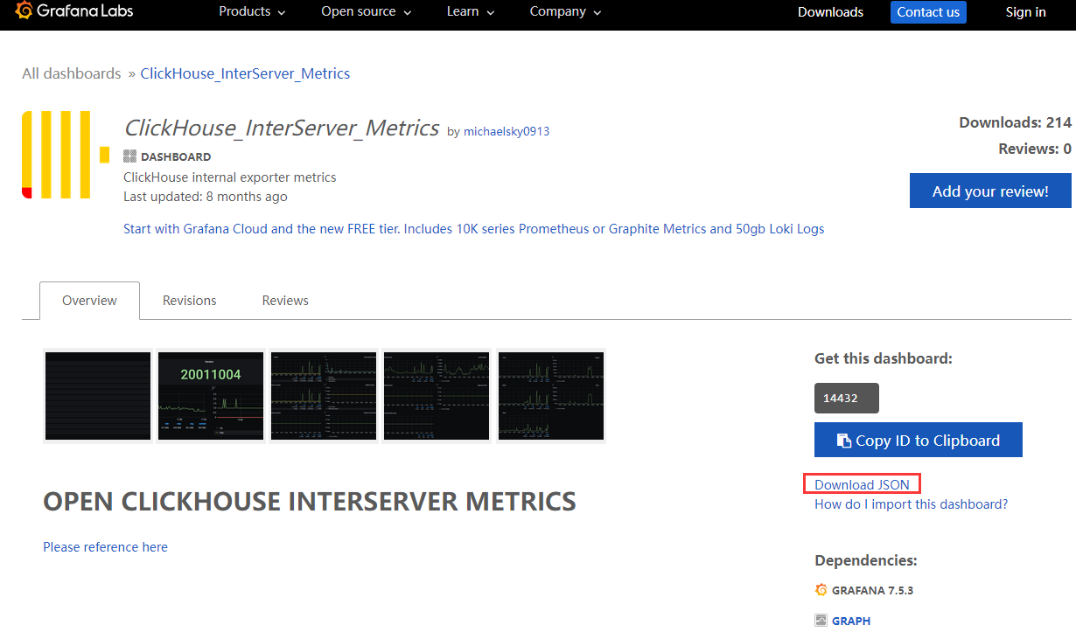
Task: Click Copy ID to Clipboard button
Action: tap(918, 440)
